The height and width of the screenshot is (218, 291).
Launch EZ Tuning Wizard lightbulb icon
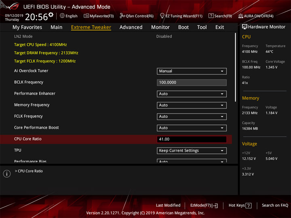(162, 16)
